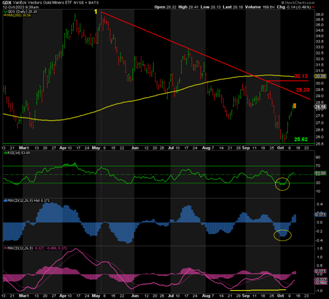Click the Last 28.18 value in header

(x=233, y=7)
